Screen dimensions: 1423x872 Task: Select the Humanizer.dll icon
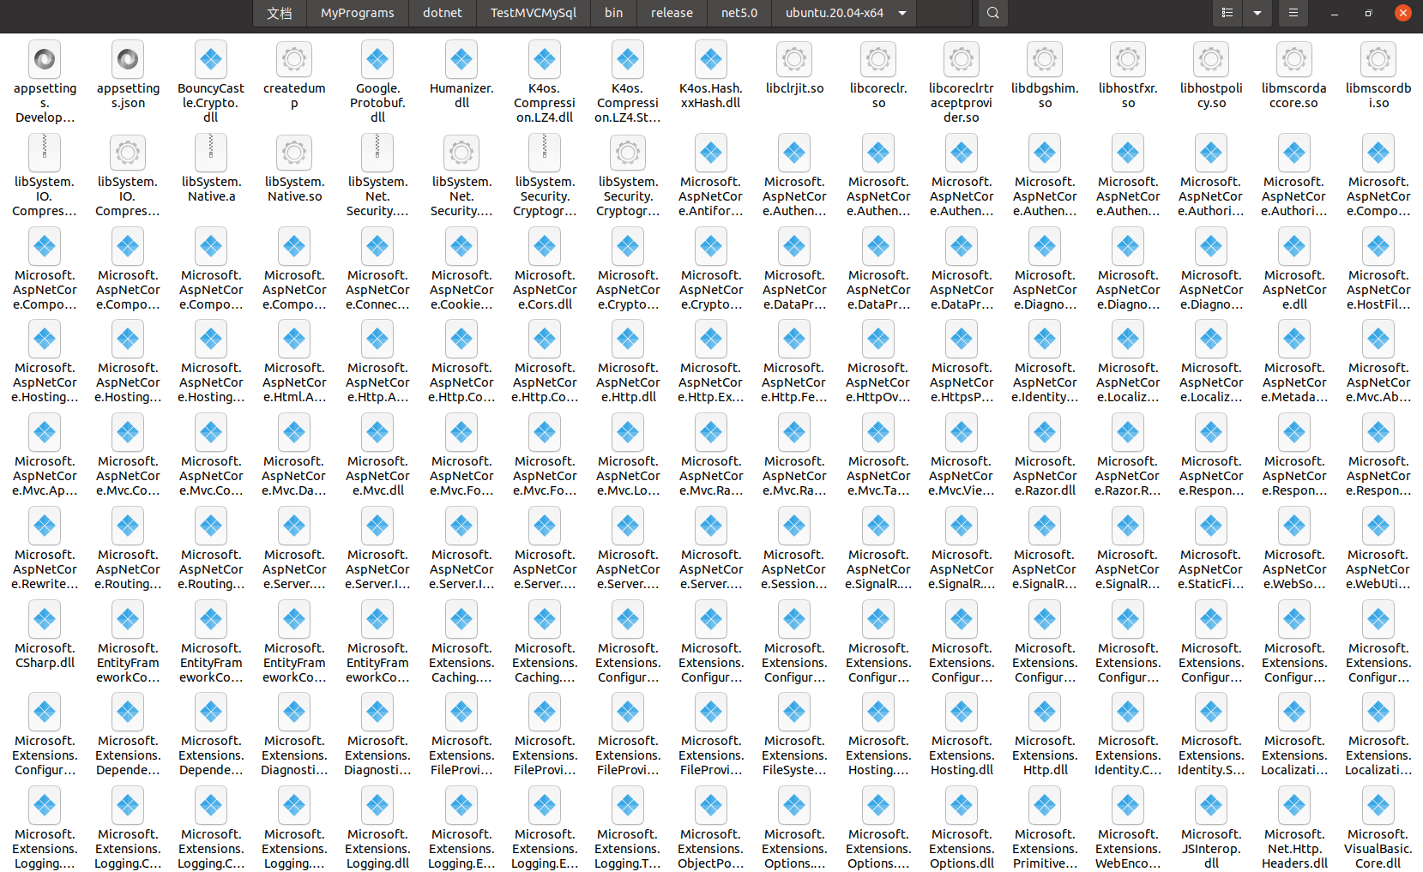point(461,59)
